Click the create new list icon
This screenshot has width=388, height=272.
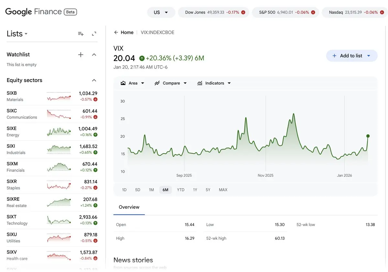81,34
